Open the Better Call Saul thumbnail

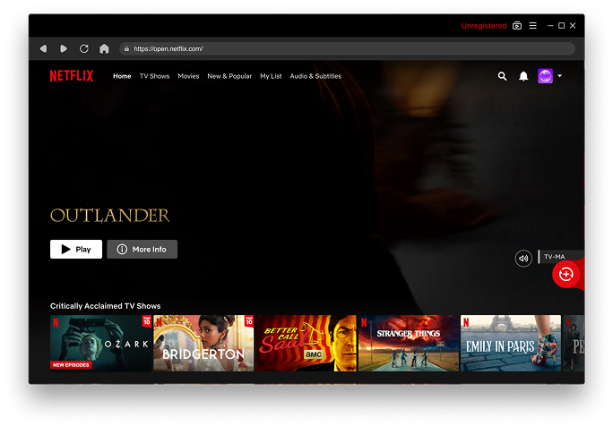[306, 344]
